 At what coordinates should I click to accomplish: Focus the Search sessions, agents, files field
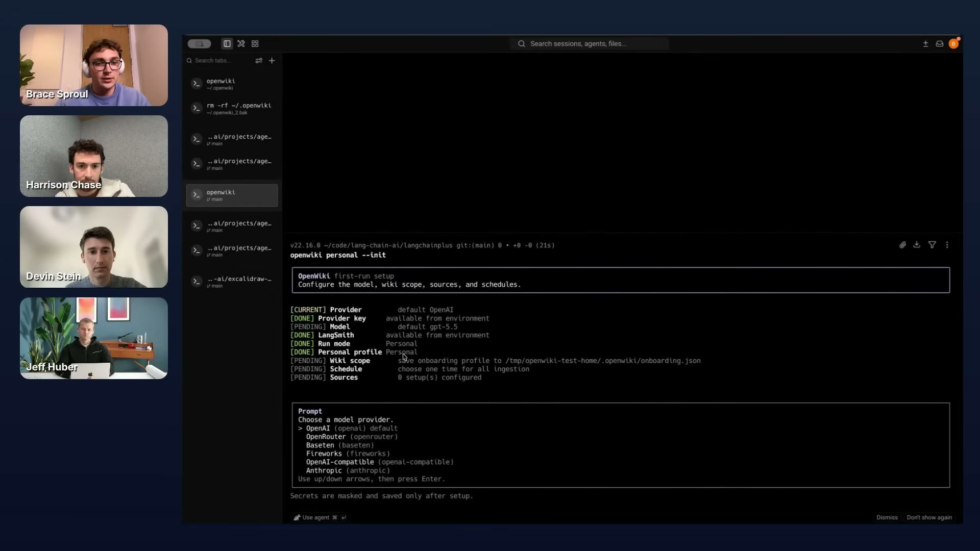point(590,44)
